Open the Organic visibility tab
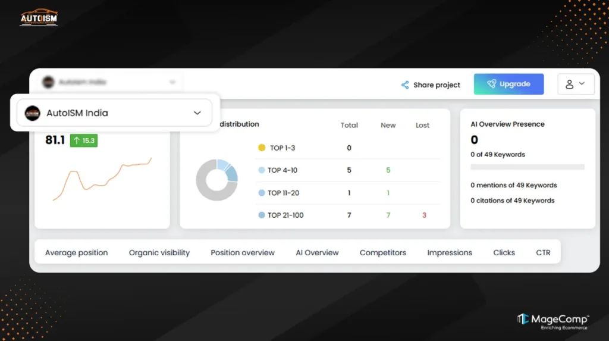Screen dimensions: 609x341 point(159,252)
